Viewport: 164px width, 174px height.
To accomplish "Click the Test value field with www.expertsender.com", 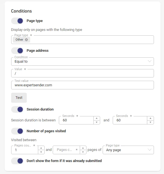I will [x=83, y=85].
